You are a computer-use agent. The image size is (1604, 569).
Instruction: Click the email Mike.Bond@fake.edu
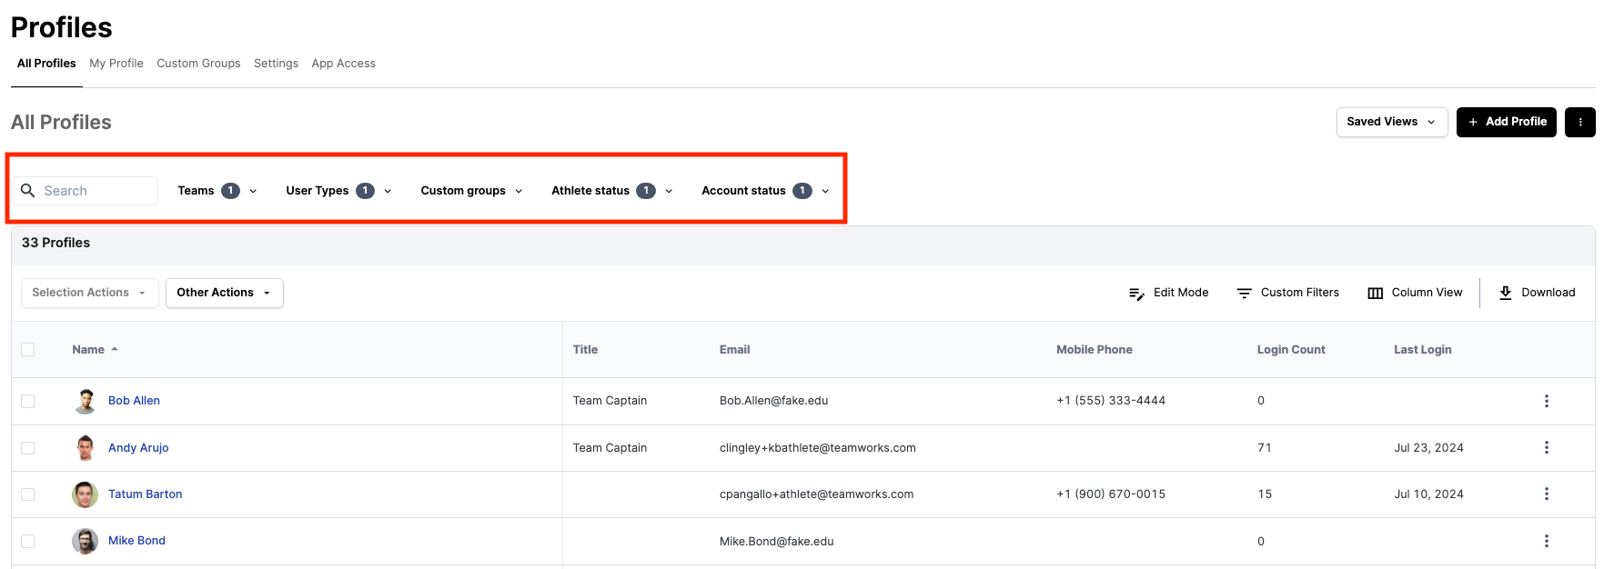click(776, 542)
